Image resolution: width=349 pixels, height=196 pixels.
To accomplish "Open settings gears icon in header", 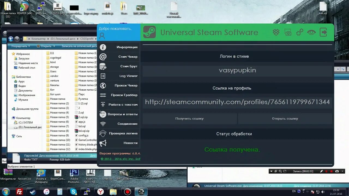I will 300,32.
